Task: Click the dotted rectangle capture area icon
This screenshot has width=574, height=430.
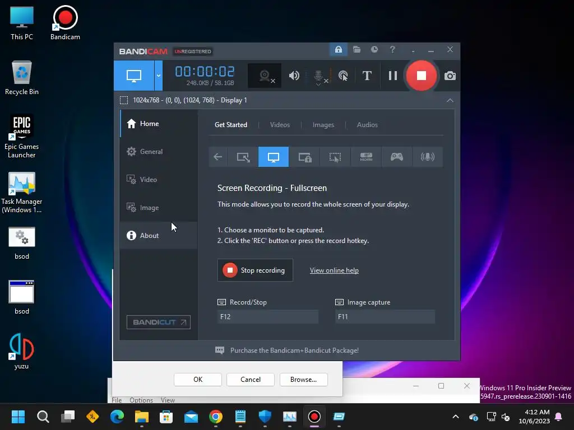Action: click(x=124, y=100)
